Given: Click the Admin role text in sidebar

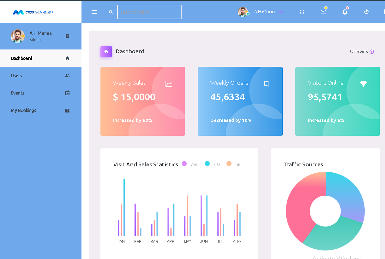Looking at the screenshot, I should (x=35, y=40).
